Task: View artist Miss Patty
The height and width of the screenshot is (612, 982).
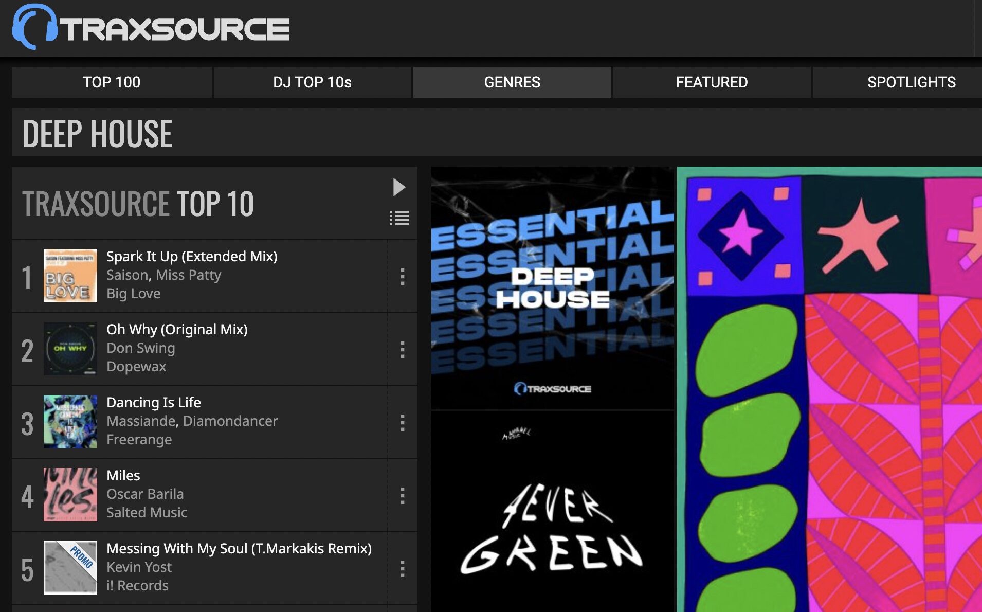Action: point(189,275)
